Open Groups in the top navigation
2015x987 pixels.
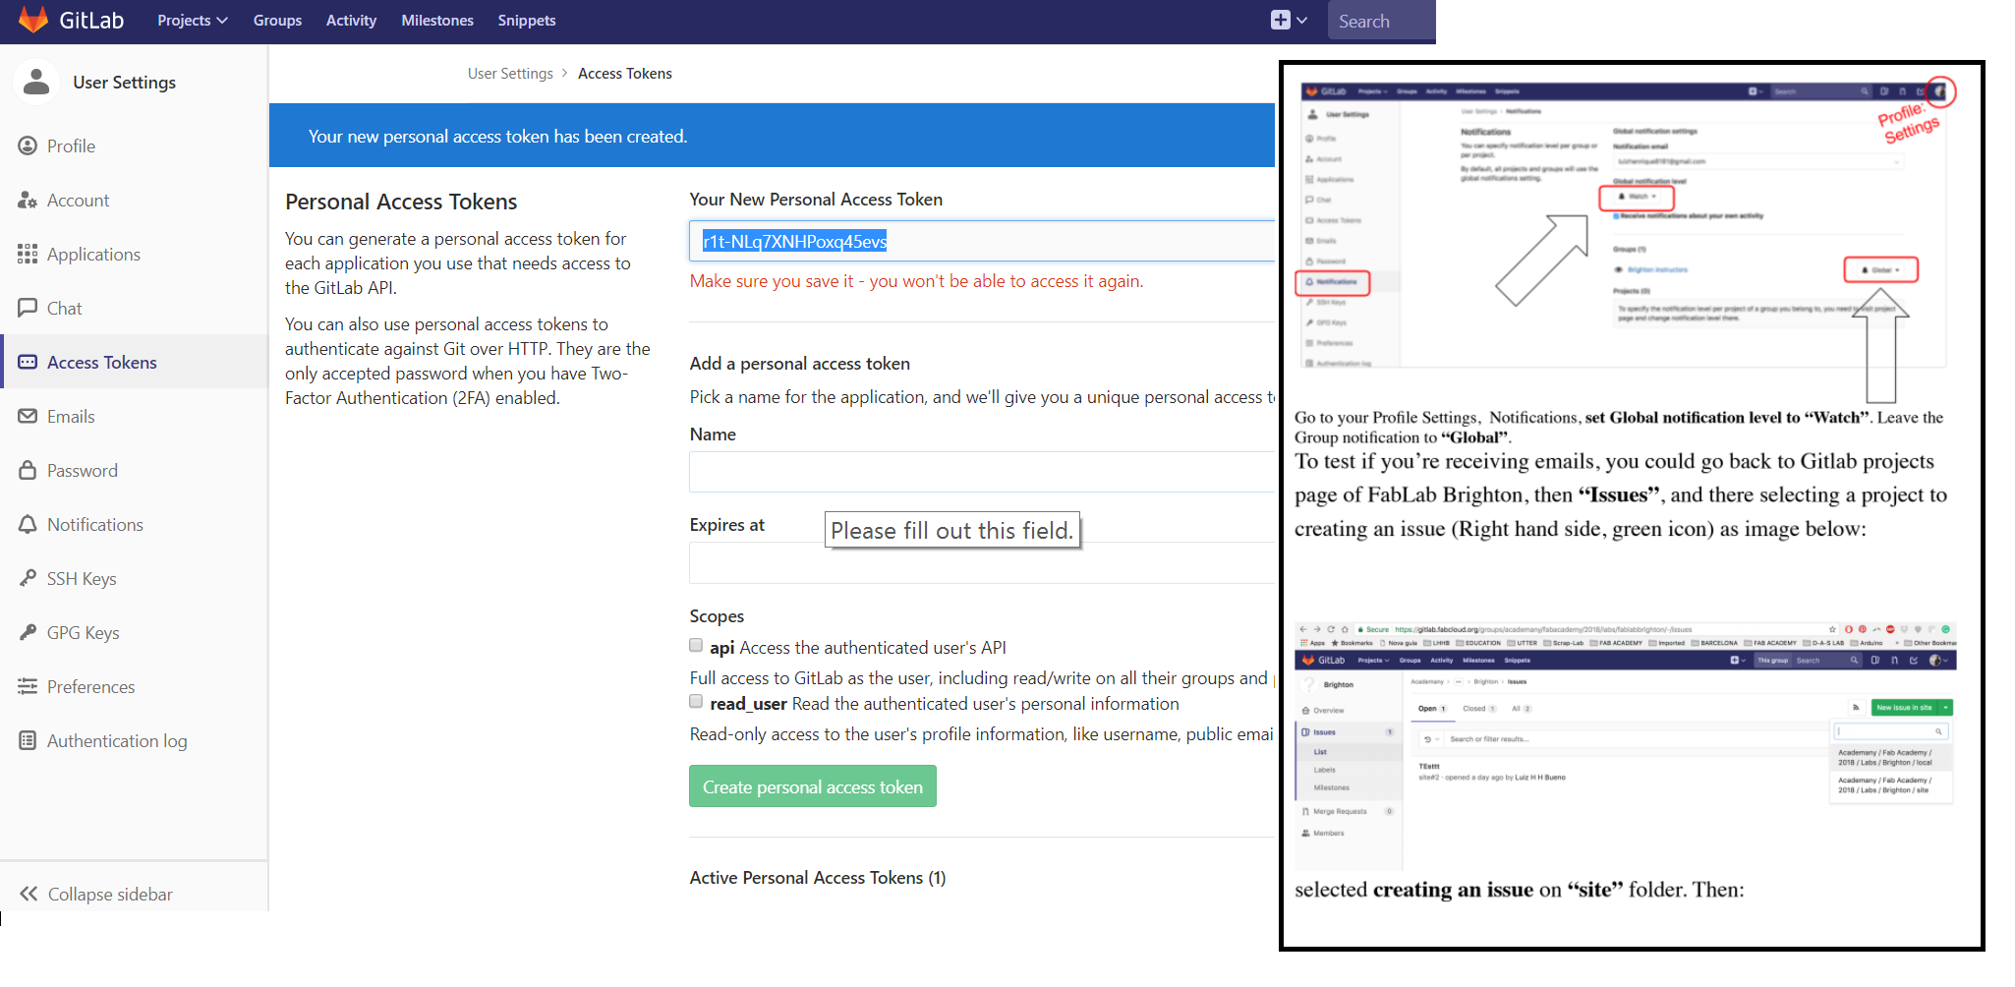tap(277, 20)
